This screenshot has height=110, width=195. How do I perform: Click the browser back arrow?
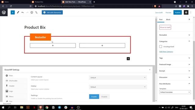pyautogui.click(x=3, y=6)
